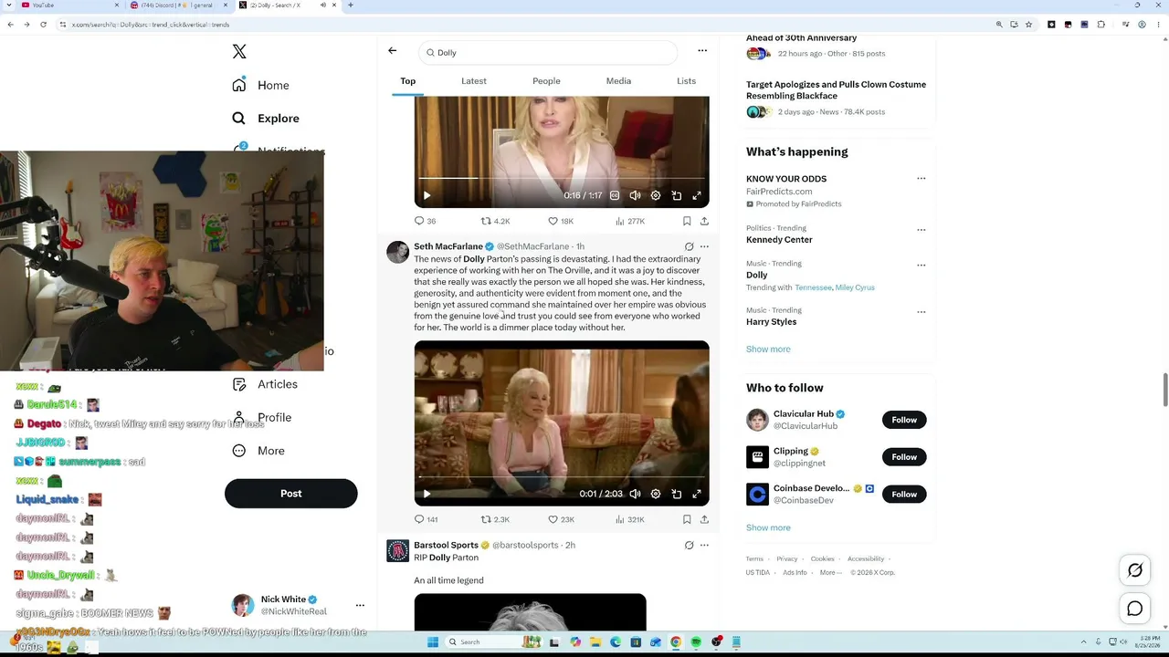This screenshot has height=657, width=1169.
Task: Switch to the Media tab
Action: click(618, 81)
